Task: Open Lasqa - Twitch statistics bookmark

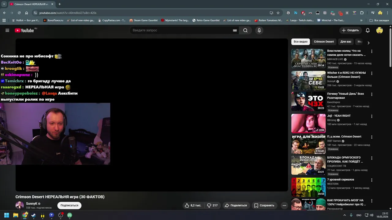Action: (x=300, y=20)
